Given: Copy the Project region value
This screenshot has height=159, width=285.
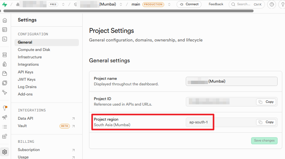Looking at the screenshot, I should click(266, 122).
